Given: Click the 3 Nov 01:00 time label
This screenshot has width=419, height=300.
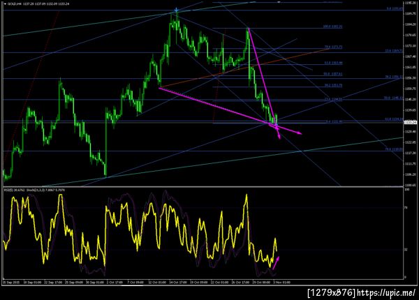Looking at the screenshot, I should coord(281,282).
